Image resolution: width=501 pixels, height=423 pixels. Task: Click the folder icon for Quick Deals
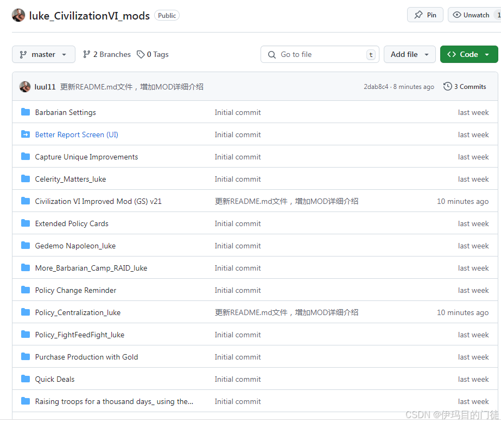tap(26, 379)
